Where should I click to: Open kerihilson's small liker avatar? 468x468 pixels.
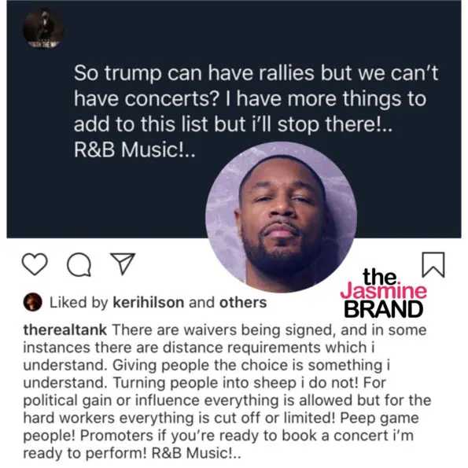click(32, 302)
